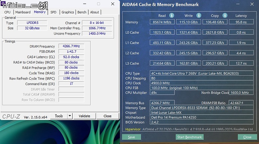Click the Close button in CPU-Z
This screenshot has height=144, width=259.
(x=108, y=116)
